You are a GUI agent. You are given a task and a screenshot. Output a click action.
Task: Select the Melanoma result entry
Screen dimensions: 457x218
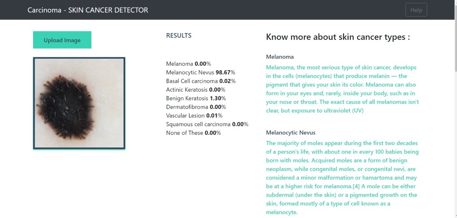tap(188, 64)
